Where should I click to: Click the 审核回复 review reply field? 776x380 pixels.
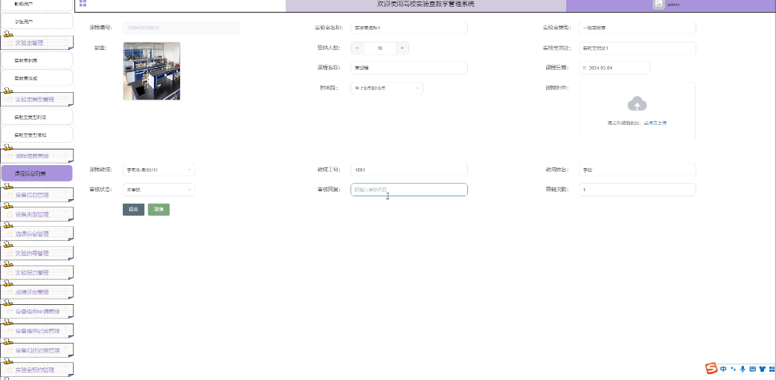pyautogui.click(x=408, y=190)
